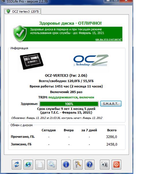This screenshot has width=168, height=174.
Task: Click the 'Здоровье диска - ОТЛИЧНО!' heading
Action: pyautogui.click(x=70, y=23)
